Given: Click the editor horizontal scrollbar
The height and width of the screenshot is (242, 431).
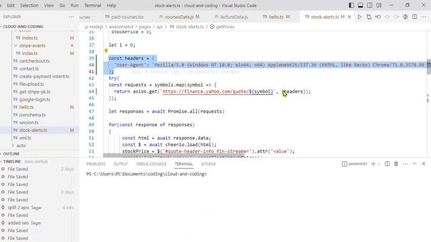Looking at the screenshot, I should [x=174, y=155].
